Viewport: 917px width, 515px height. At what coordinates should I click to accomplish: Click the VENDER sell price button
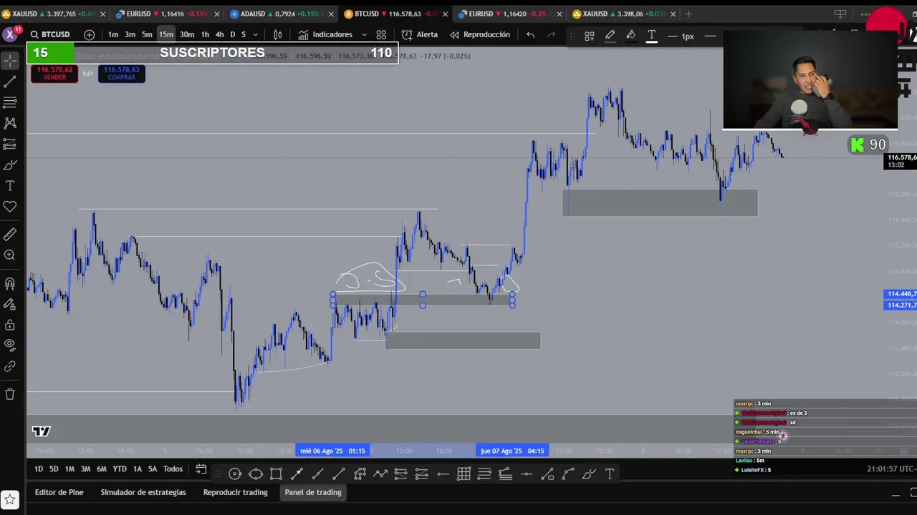(x=54, y=73)
